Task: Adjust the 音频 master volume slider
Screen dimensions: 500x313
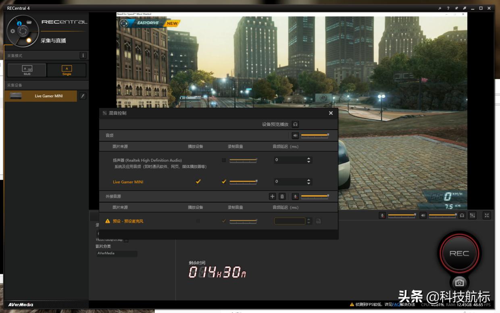Action: 315,136
